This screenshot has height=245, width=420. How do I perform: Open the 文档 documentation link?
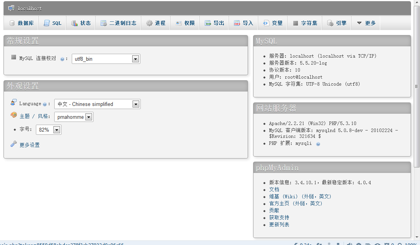[274, 190]
